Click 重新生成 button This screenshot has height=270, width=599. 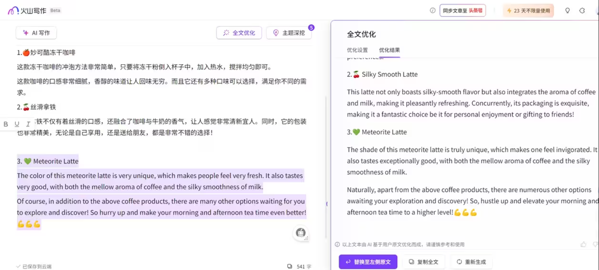click(x=471, y=262)
